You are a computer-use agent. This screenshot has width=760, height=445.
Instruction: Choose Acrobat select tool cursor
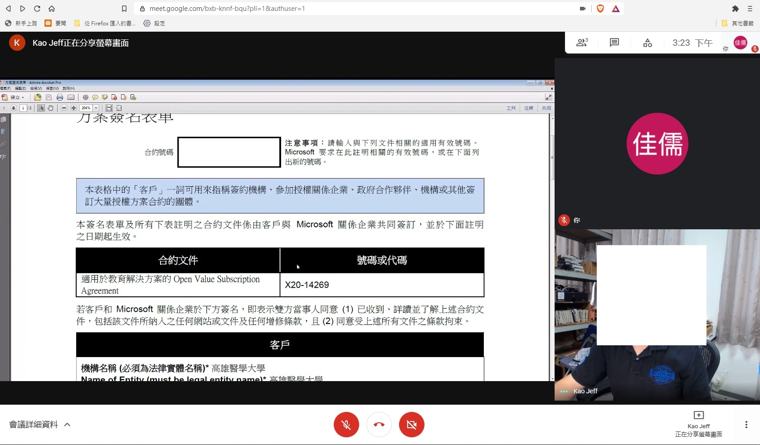(x=41, y=108)
